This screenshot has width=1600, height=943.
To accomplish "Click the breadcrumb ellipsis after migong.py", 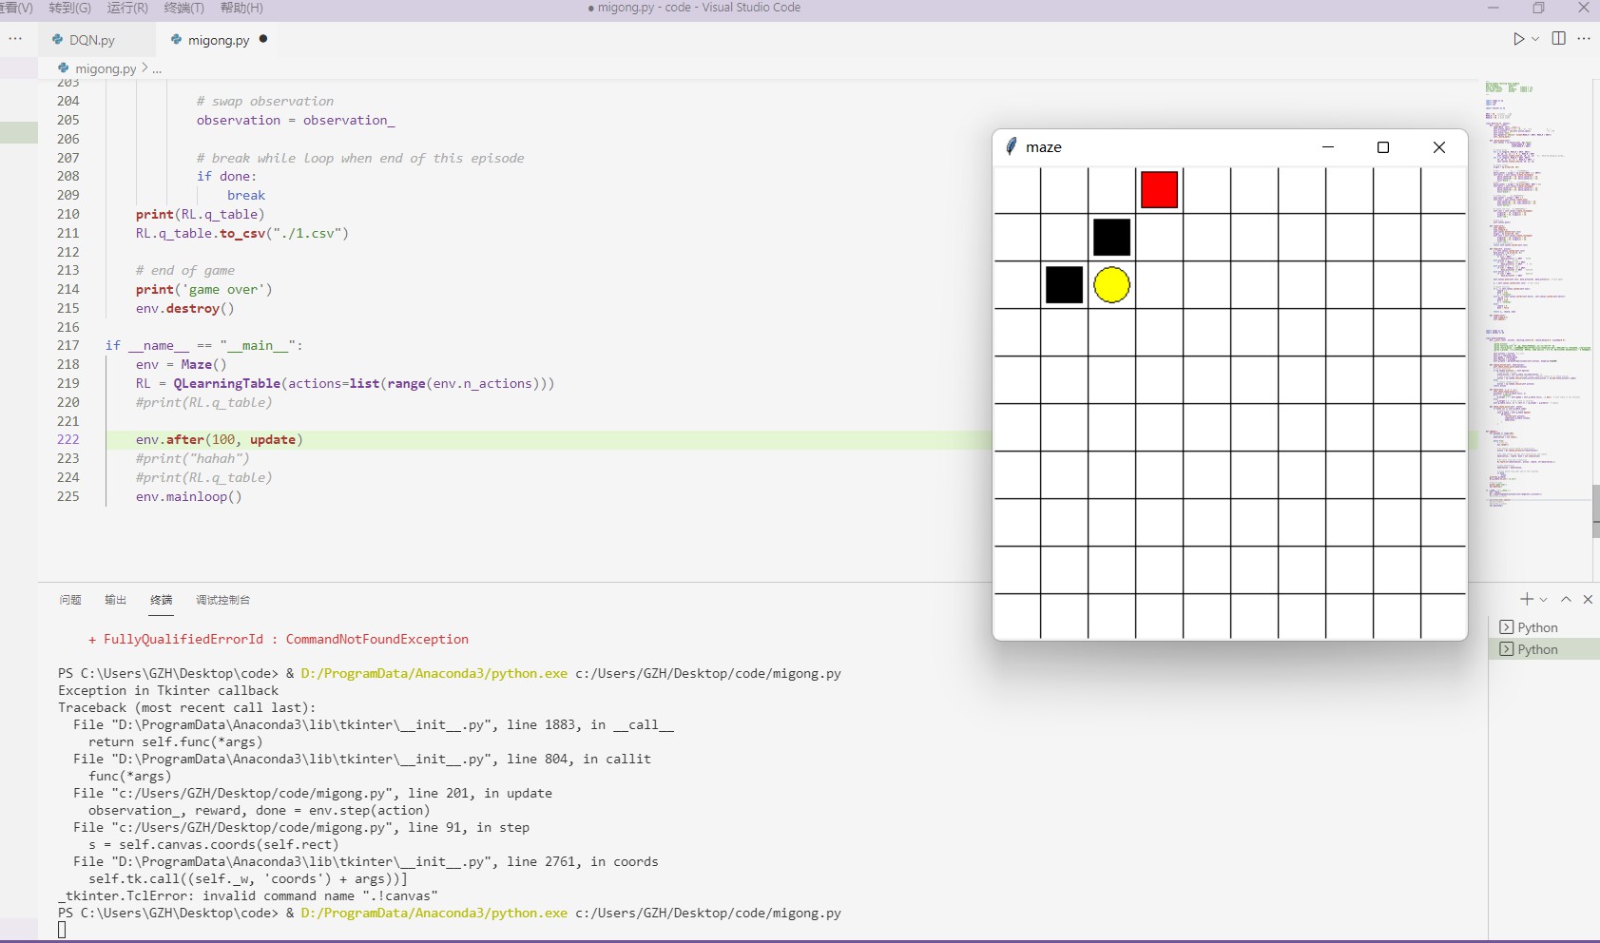I will 157,68.
